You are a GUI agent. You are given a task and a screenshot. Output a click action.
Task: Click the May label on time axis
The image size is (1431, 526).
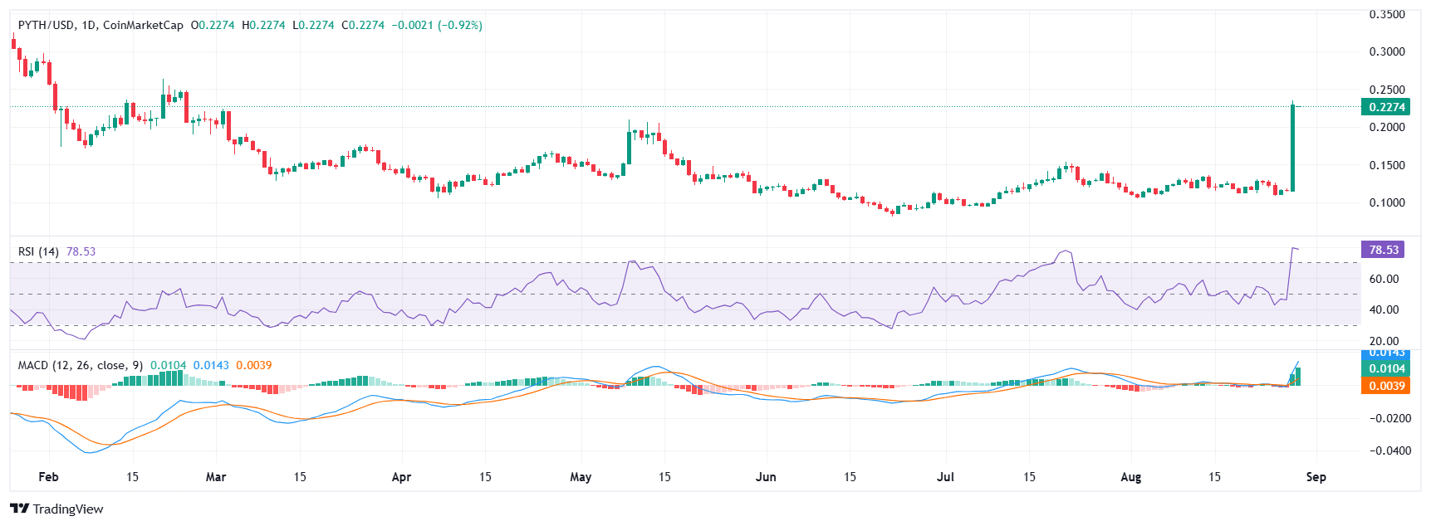point(581,477)
